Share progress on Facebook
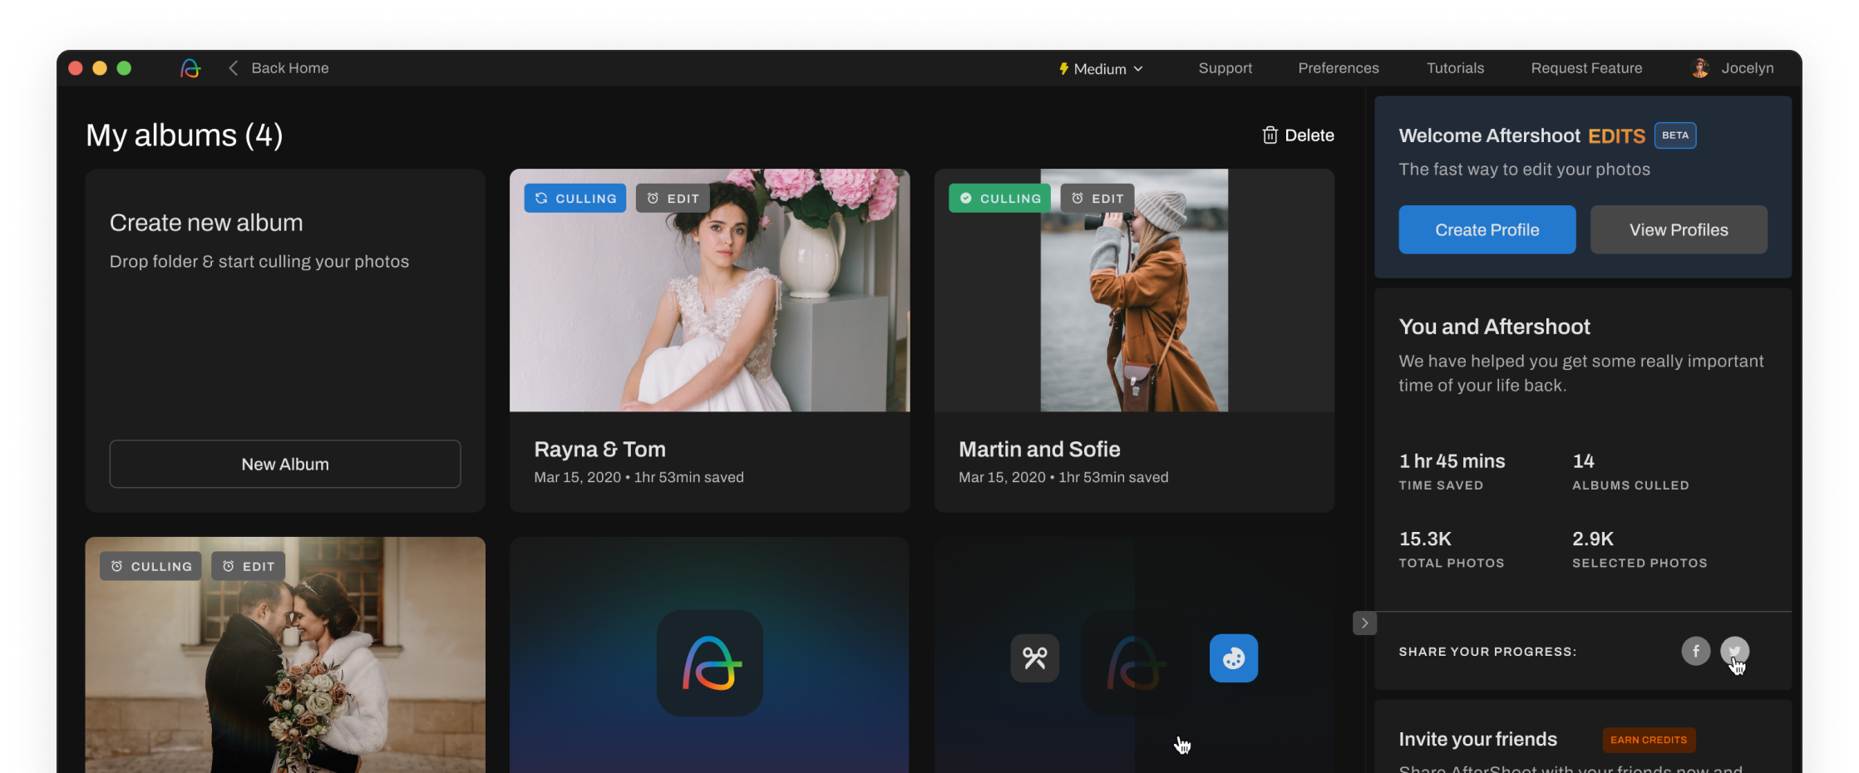This screenshot has height=773, width=1859. (1696, 651)
